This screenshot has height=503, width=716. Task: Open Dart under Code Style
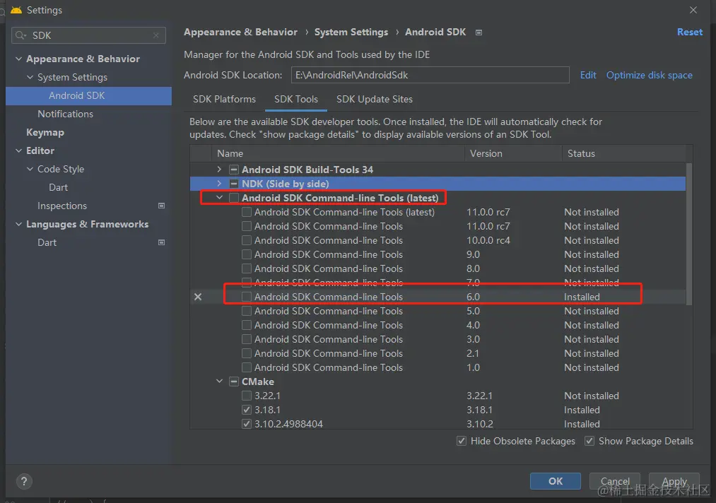(x=58, y=188)
